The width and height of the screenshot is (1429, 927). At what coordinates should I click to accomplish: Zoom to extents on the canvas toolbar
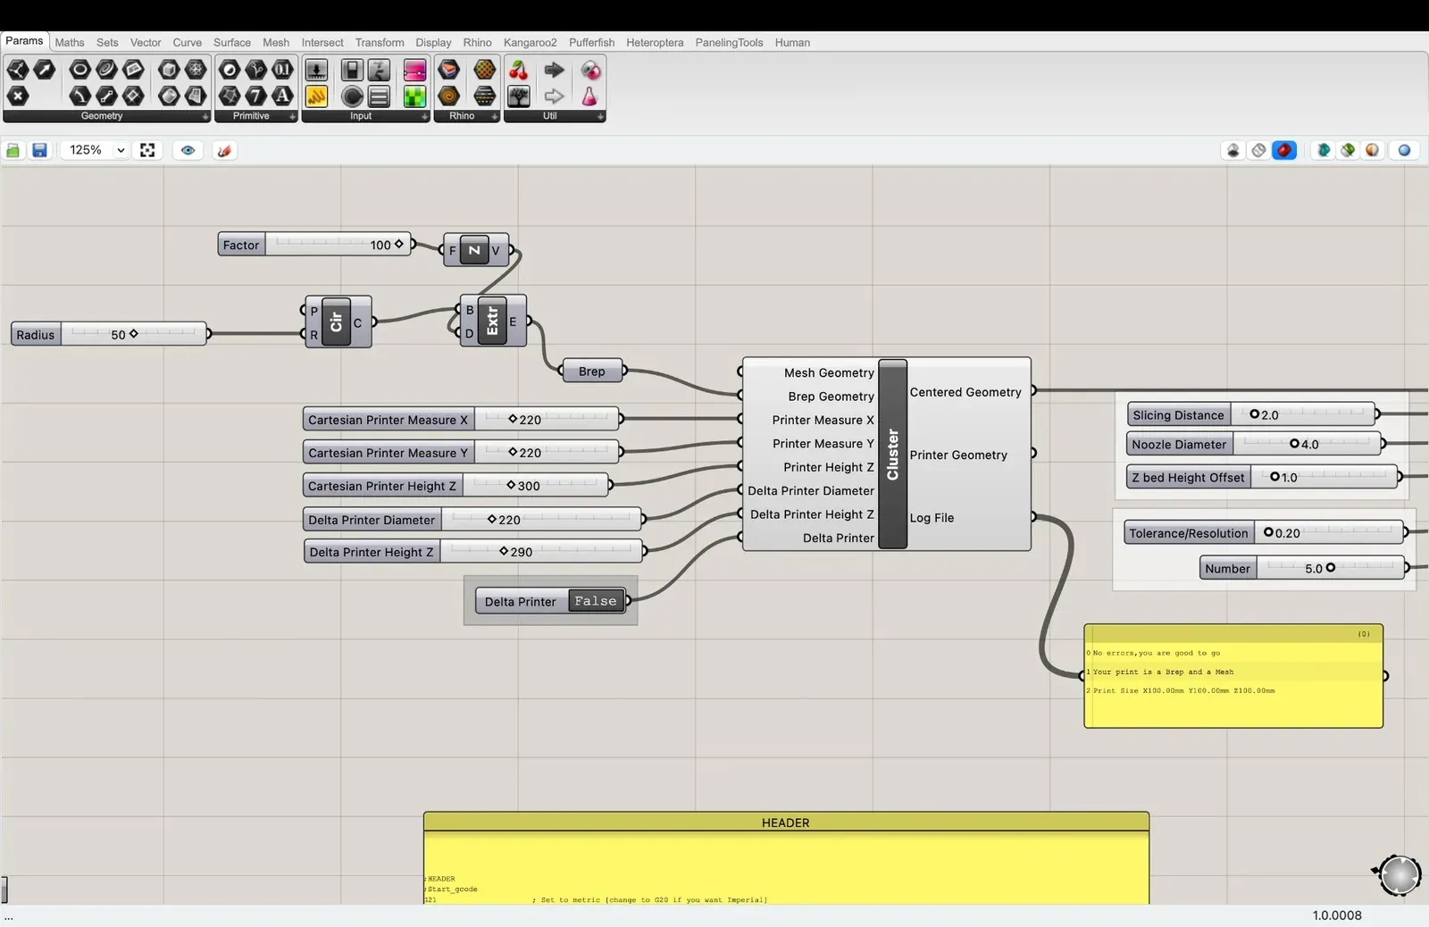[147, 150]
